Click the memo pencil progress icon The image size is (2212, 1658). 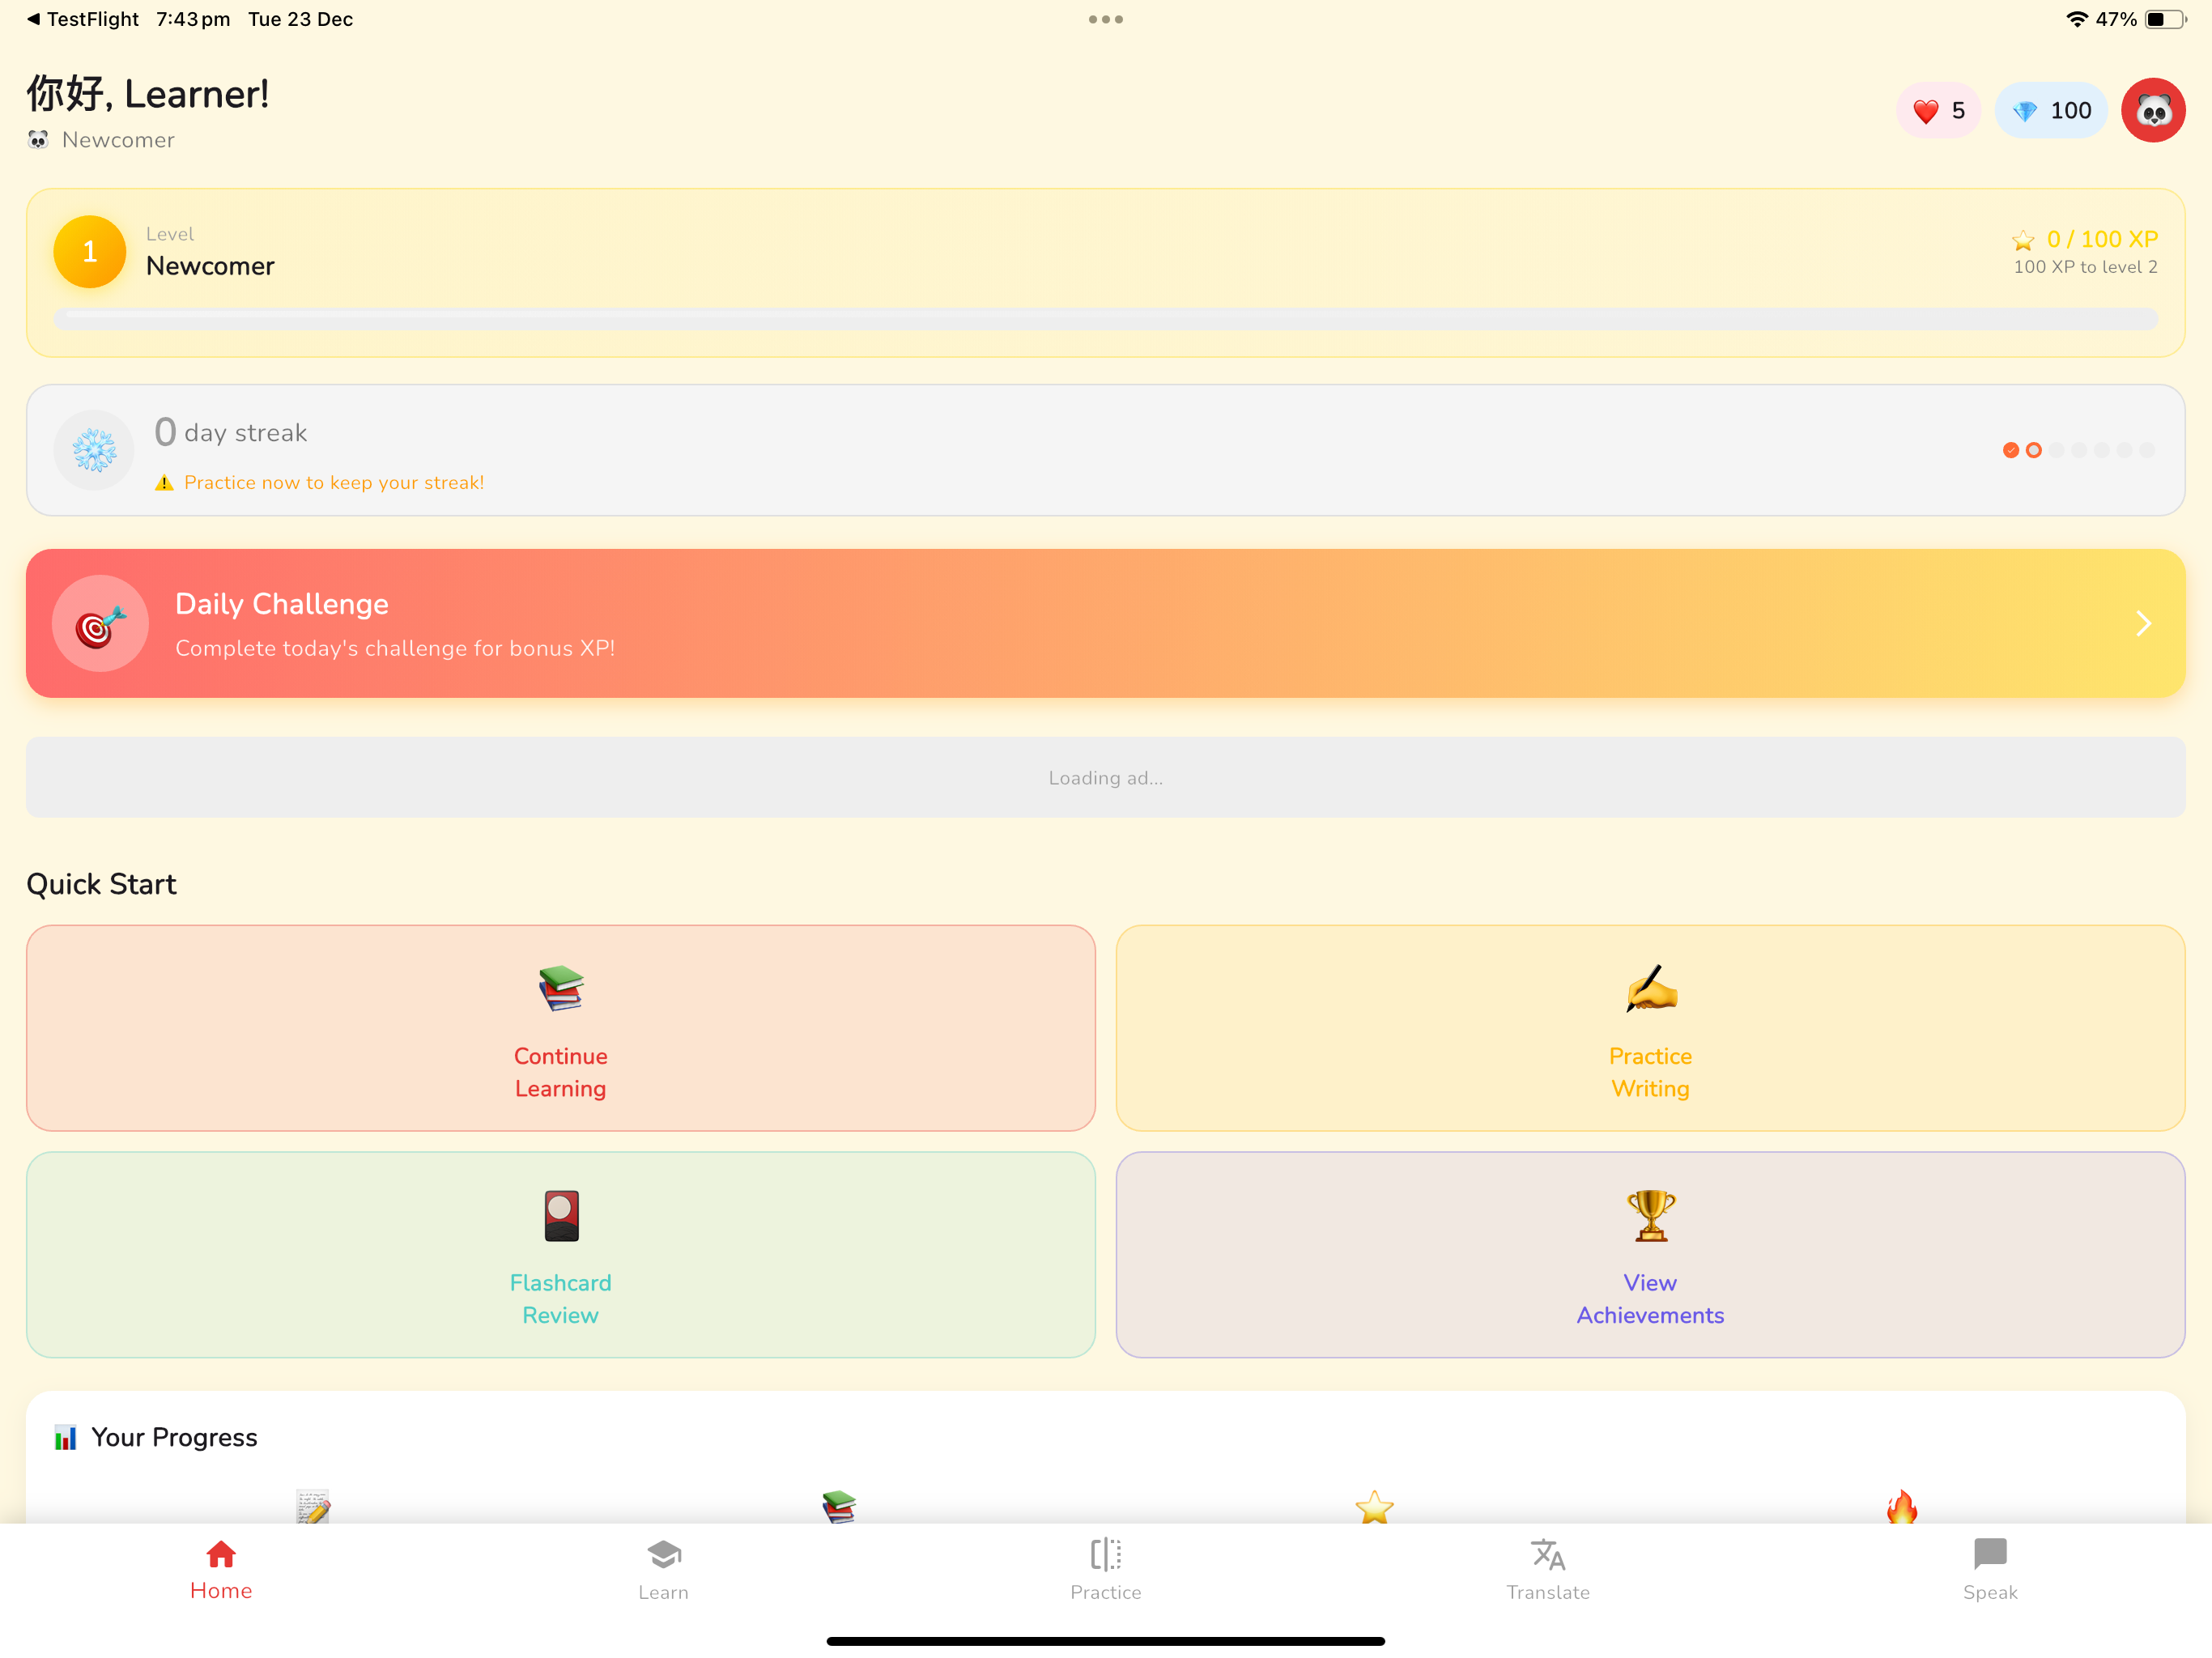tap(313, 1507)
